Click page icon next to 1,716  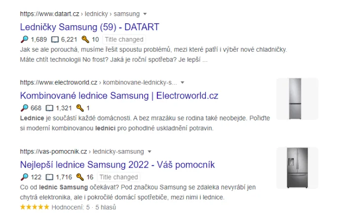[x=49, y=177]
